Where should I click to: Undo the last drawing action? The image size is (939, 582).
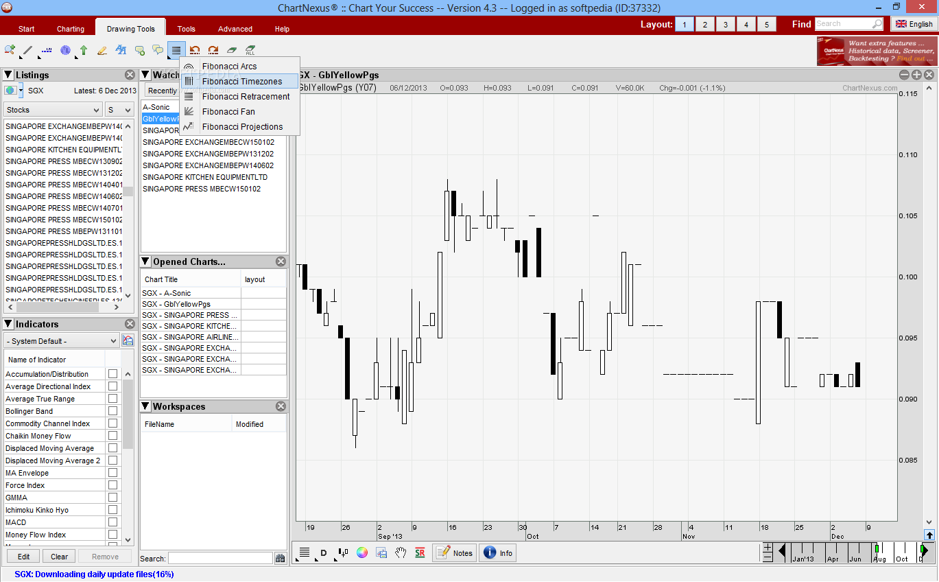[195, 50]
